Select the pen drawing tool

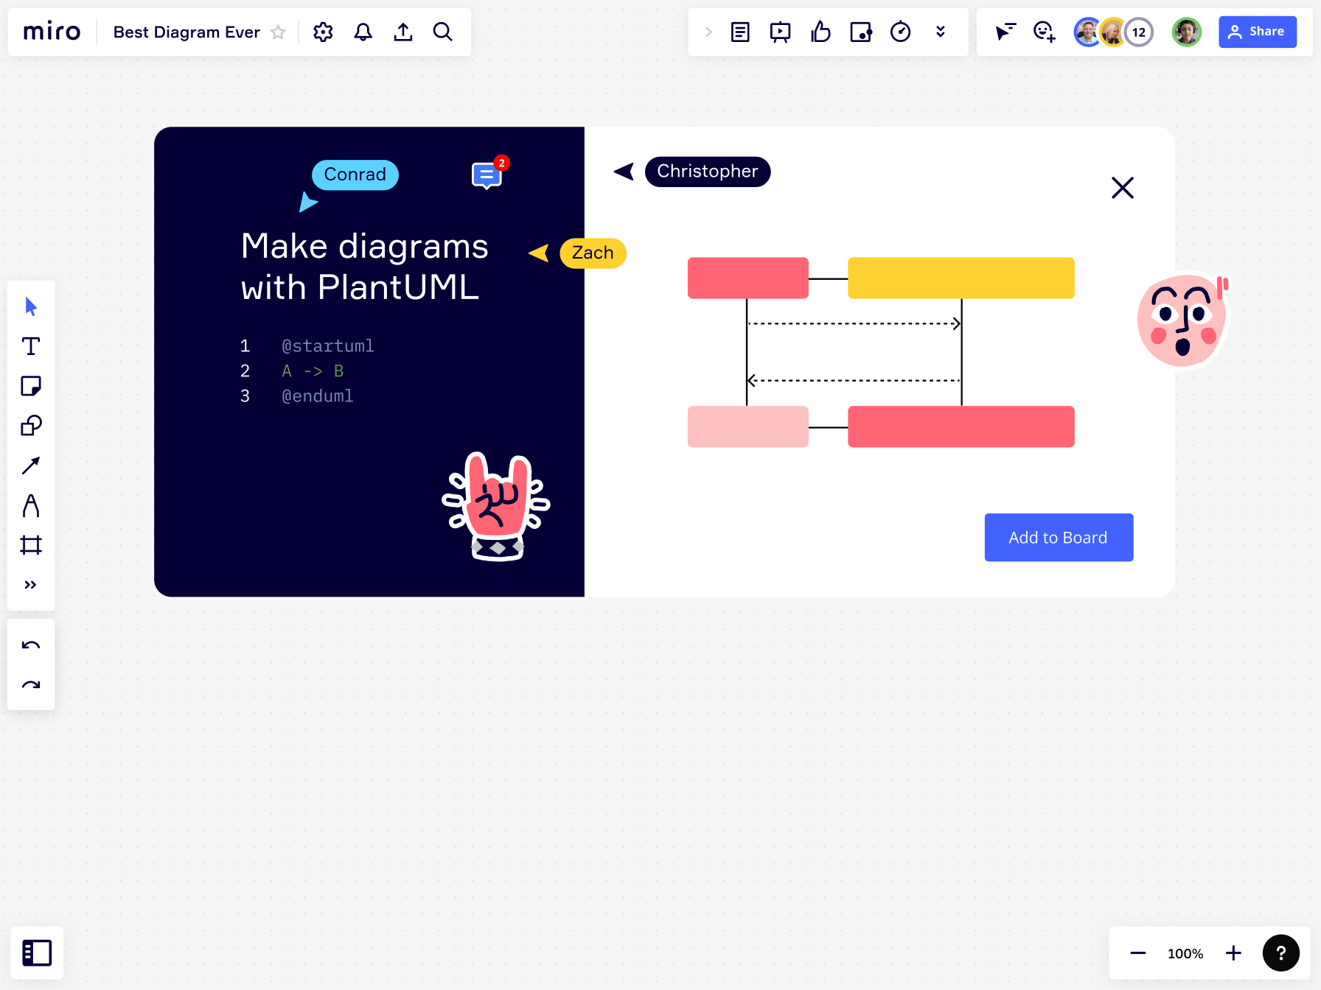31,505
